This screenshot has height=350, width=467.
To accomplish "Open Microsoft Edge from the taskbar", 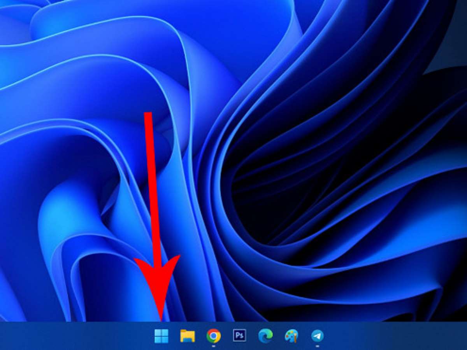I will (265, 335).
